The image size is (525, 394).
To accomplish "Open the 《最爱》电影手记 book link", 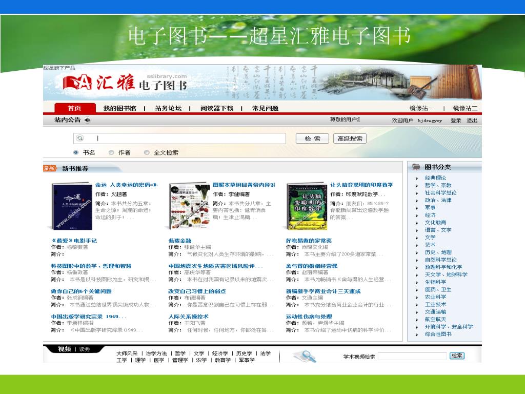I will point(74,241).
